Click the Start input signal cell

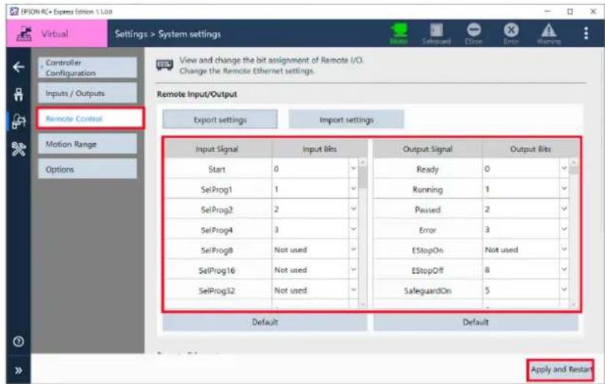click(217, 170)
